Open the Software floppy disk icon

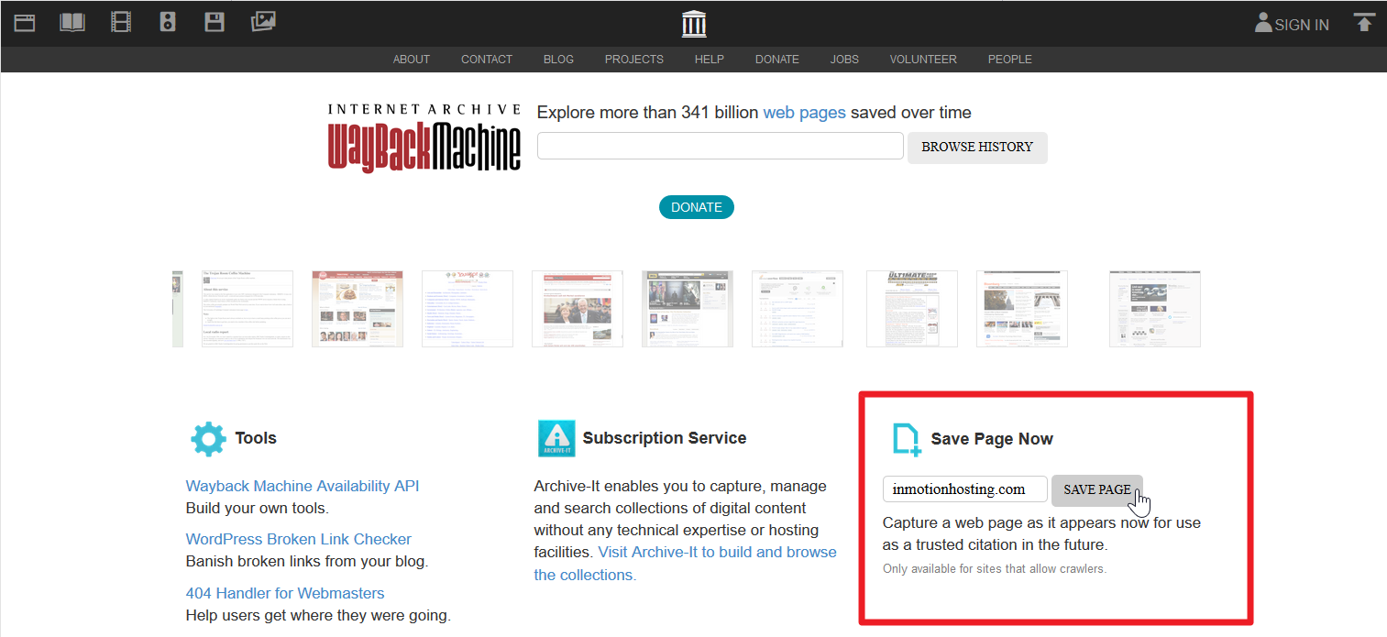coord(215,22)
